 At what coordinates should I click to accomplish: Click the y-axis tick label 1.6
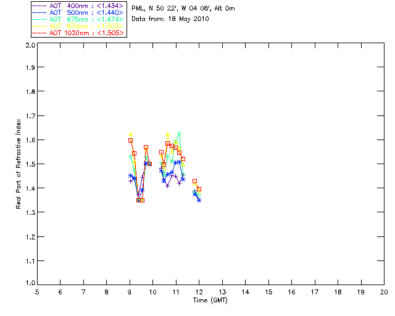30,140
